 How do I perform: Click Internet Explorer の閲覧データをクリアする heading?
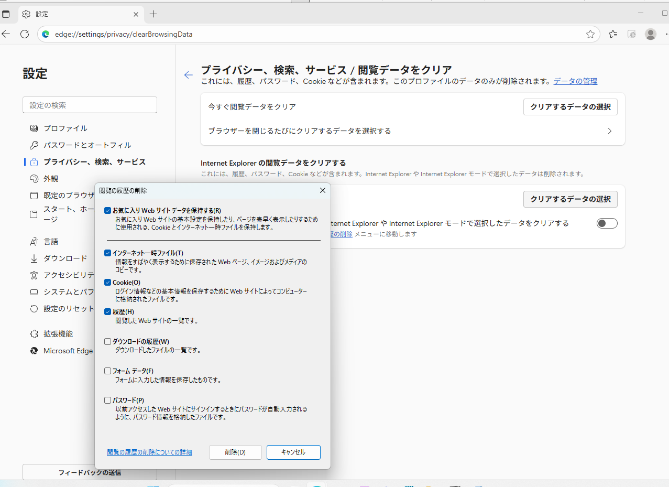pyautogui.click(x=273, y=163)
